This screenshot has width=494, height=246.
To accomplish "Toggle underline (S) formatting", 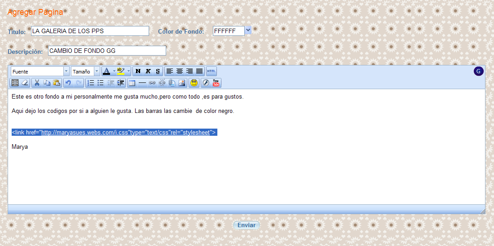I will tap(158, 71).
